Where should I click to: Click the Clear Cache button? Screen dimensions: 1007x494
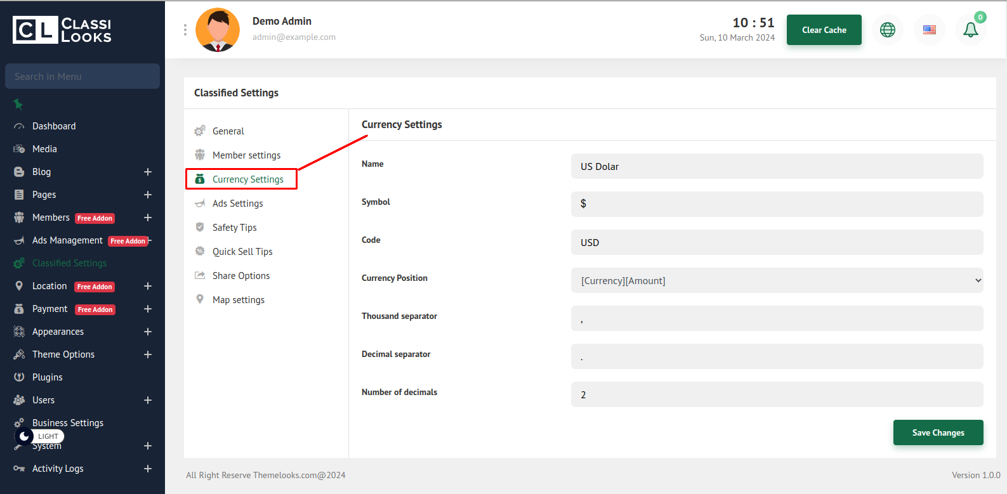coord(824,30)
